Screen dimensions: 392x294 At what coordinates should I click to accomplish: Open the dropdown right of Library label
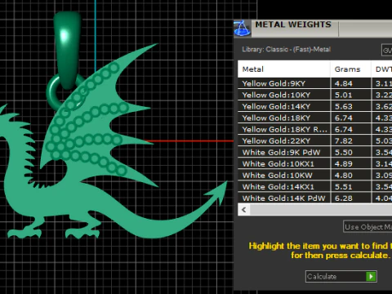[387, 50]
